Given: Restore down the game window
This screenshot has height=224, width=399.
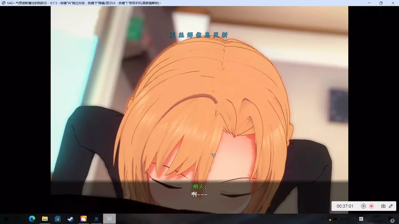Looking at the screenshot, I should (x=381, y=3).
